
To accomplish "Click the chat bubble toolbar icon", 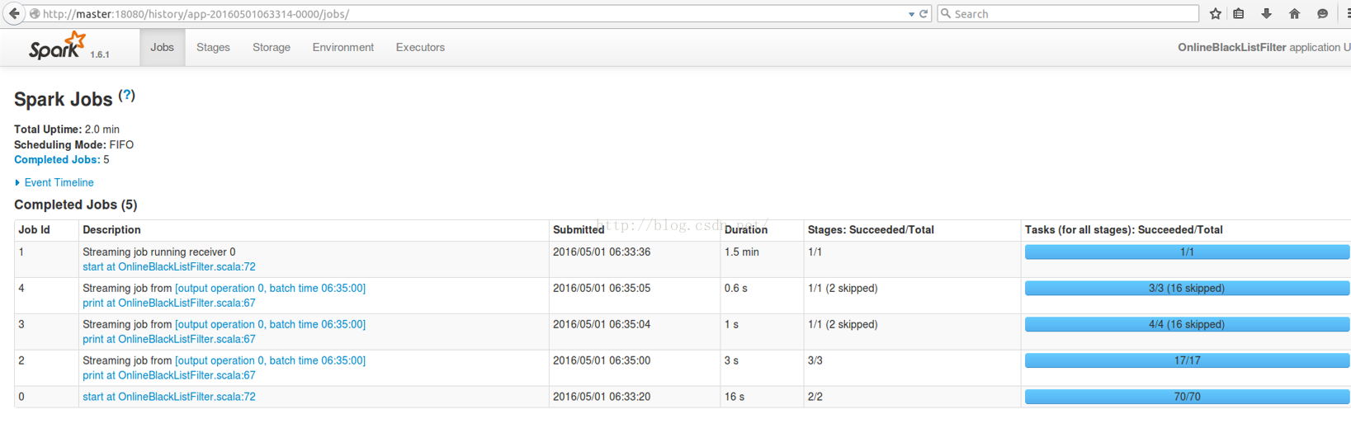I will 1322,13.
